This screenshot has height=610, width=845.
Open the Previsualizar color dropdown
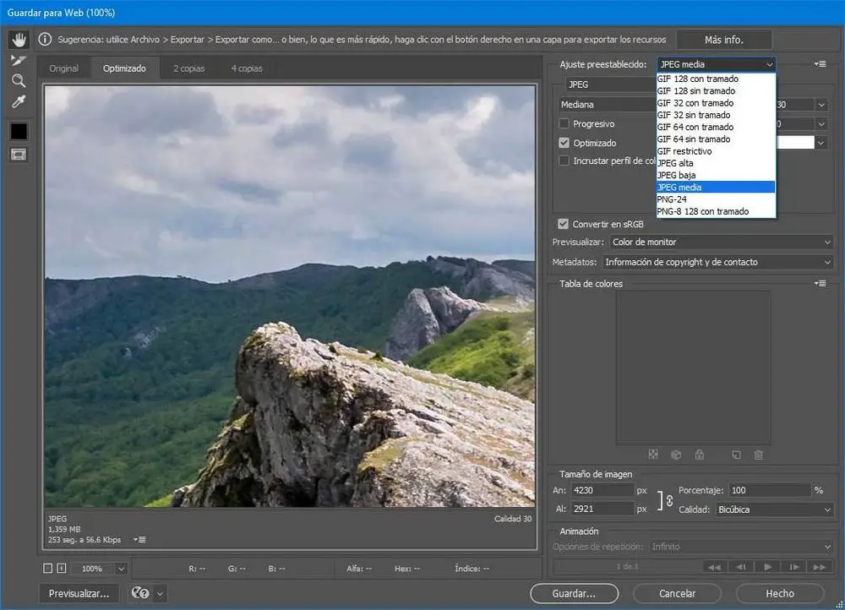[721, 242]
